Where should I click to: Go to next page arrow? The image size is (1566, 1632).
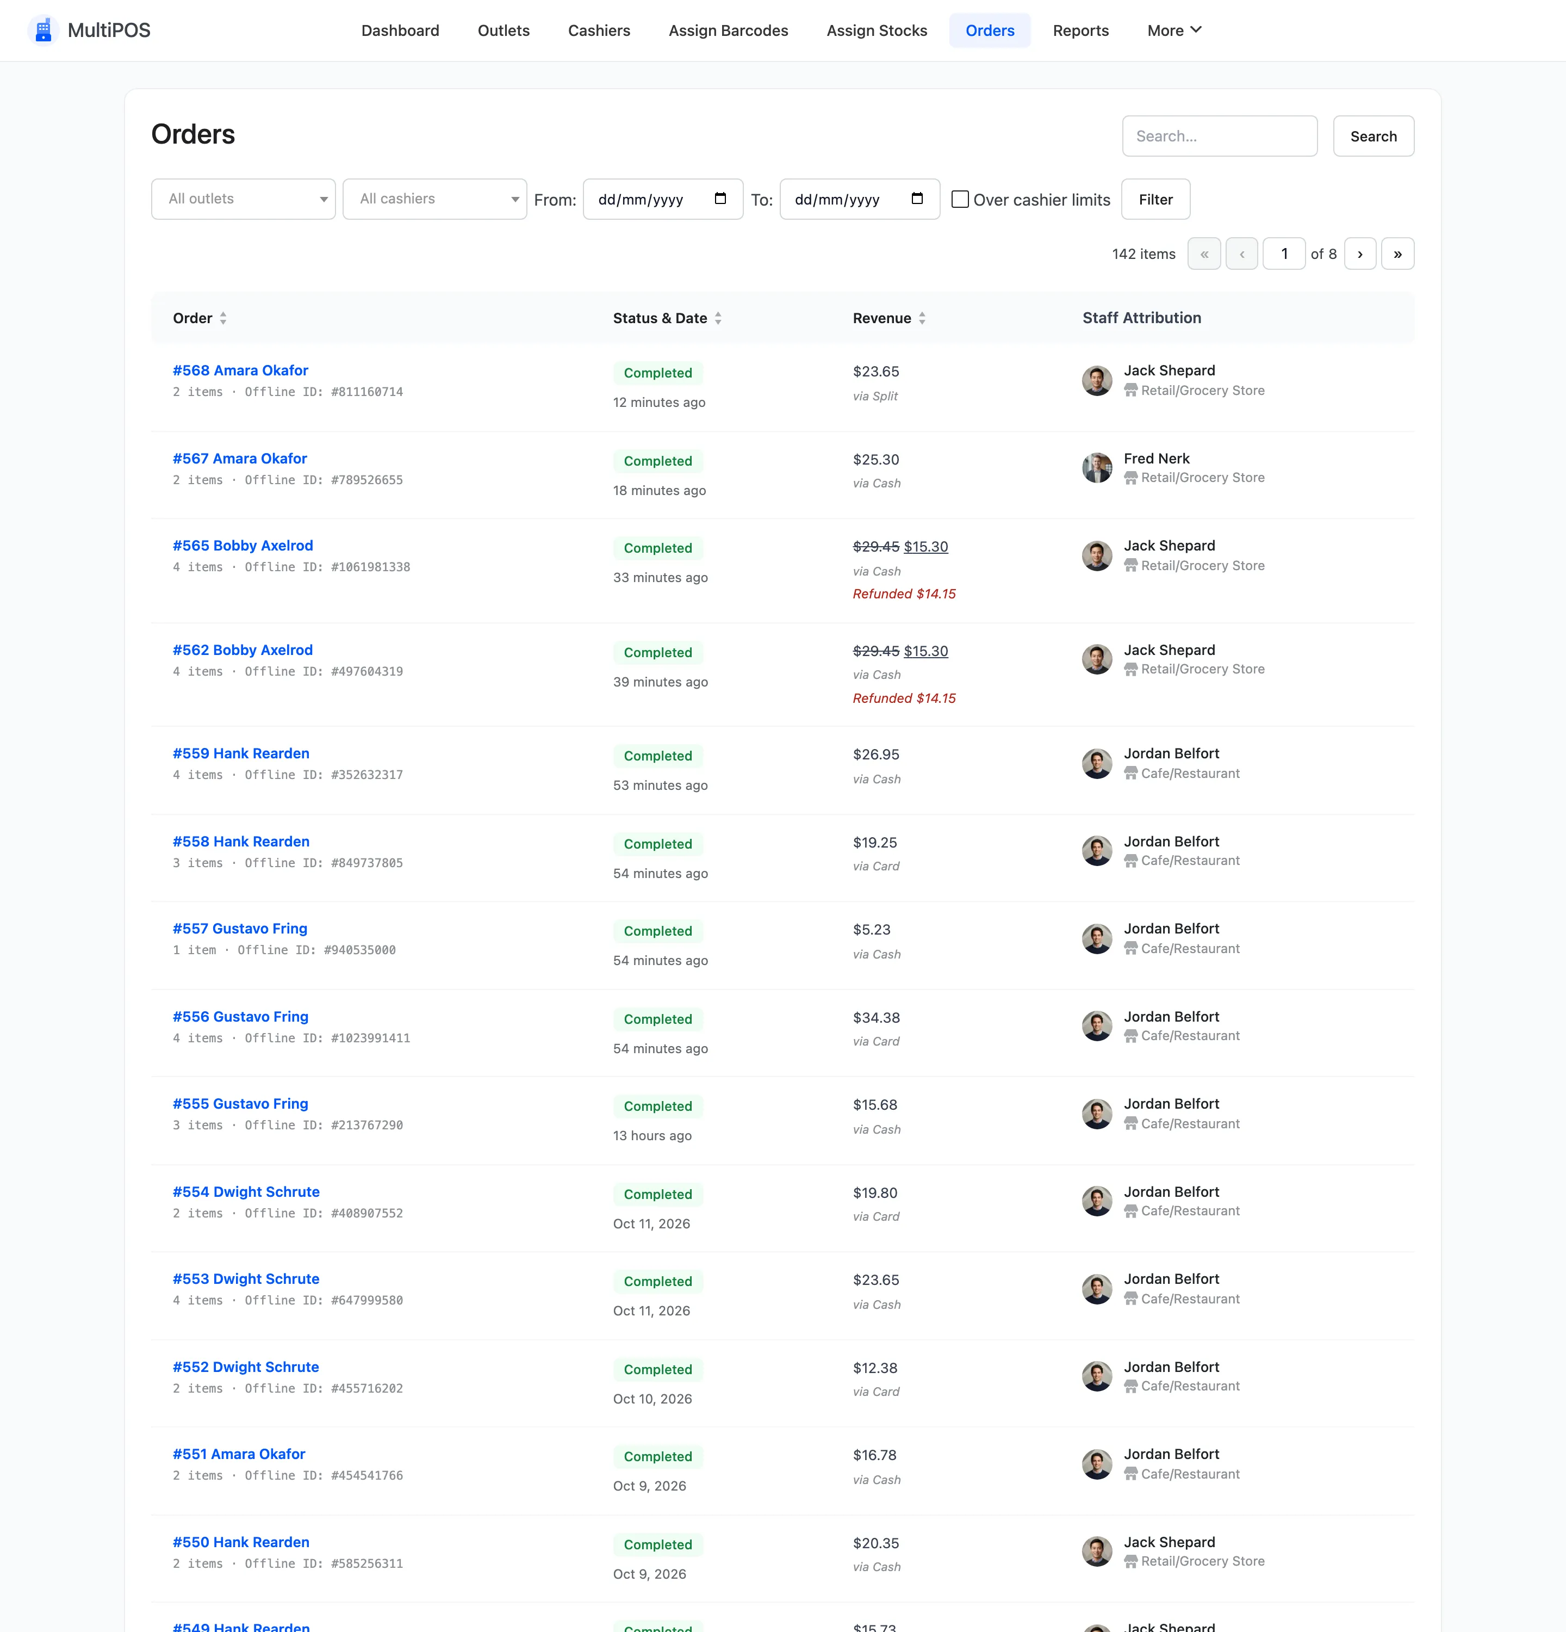coord(1360,254)
